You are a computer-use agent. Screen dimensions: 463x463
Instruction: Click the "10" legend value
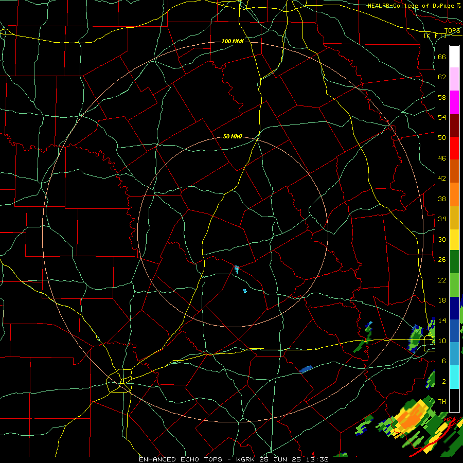coord(442,341)
